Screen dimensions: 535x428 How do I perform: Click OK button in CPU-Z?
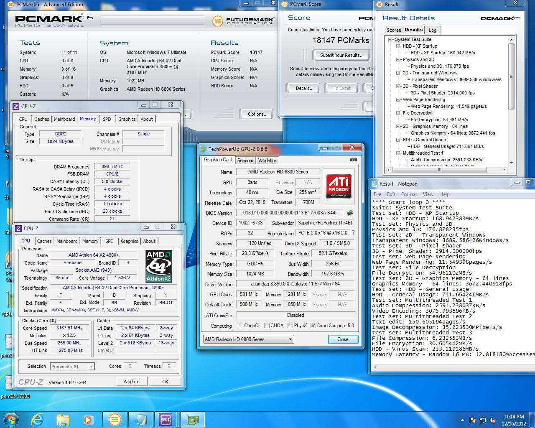tap(166, 382)
